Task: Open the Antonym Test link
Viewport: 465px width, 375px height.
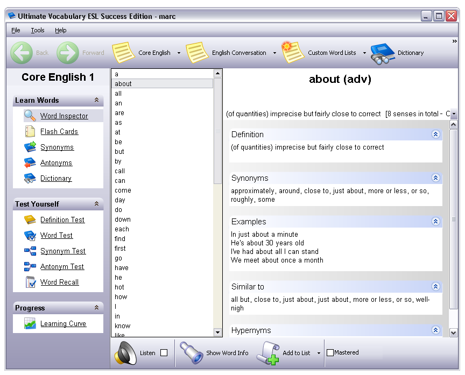Action: (62, 266)
